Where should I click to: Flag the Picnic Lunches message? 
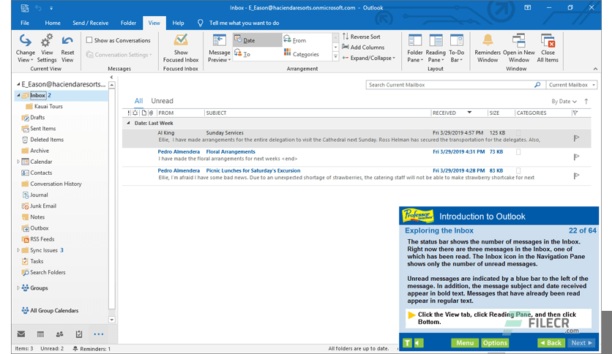[x=576, y=176]
